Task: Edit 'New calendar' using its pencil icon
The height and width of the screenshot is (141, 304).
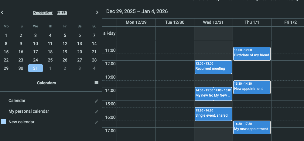Action: (x=96, y=122)
